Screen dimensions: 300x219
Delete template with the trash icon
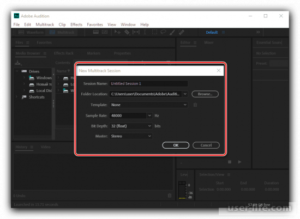coord(195,105)
